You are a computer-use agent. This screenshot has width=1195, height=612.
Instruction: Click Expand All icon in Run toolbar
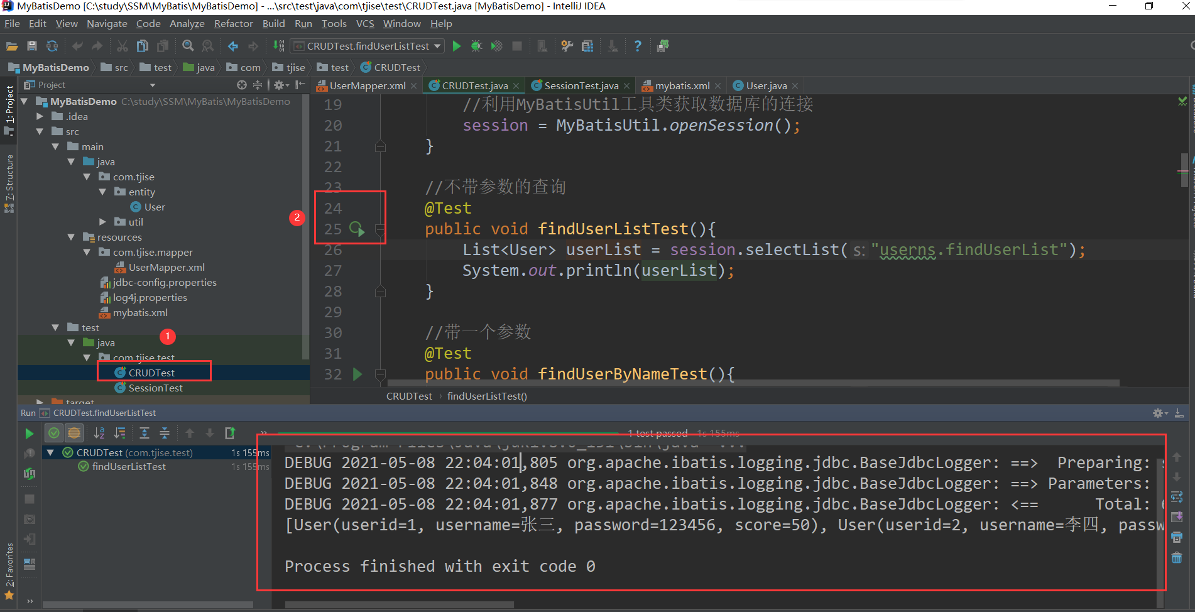pos(145,433)
